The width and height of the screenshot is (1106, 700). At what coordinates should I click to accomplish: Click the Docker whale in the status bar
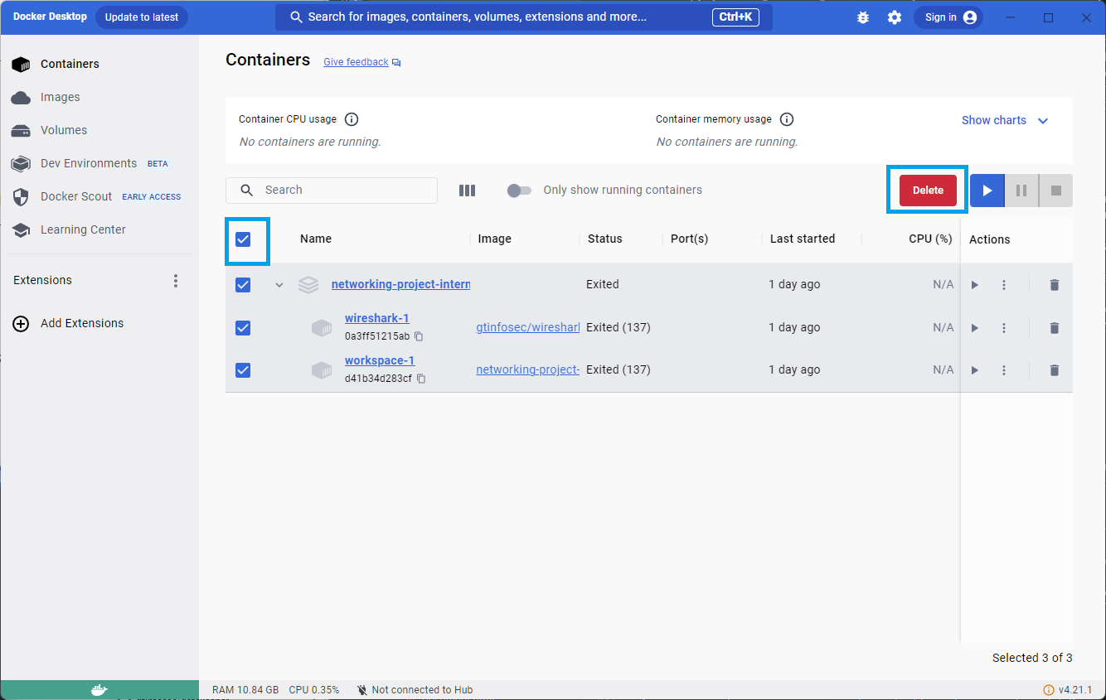pos(99,689)
